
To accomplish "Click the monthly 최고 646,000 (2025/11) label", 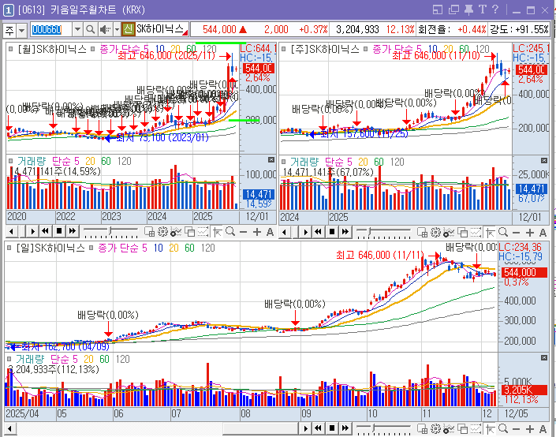I will (x=166, y=55).
